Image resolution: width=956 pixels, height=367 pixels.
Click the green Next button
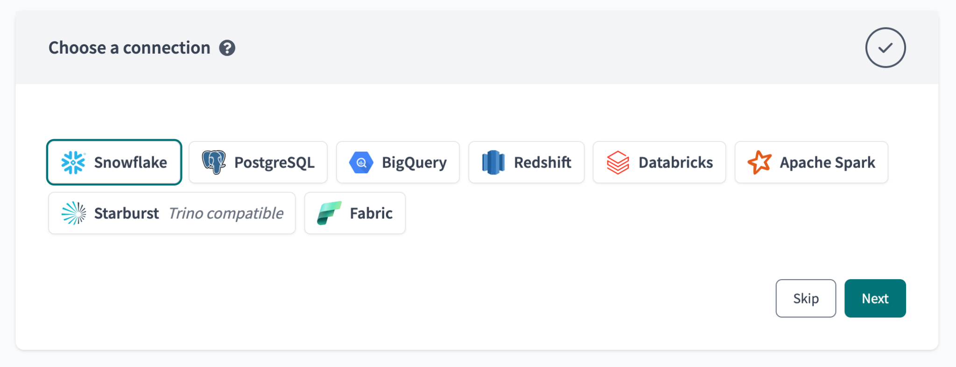tap(875, 298)
